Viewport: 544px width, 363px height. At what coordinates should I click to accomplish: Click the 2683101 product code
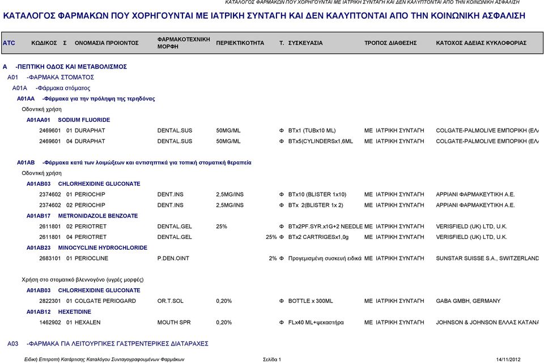[x=50, y=259]
